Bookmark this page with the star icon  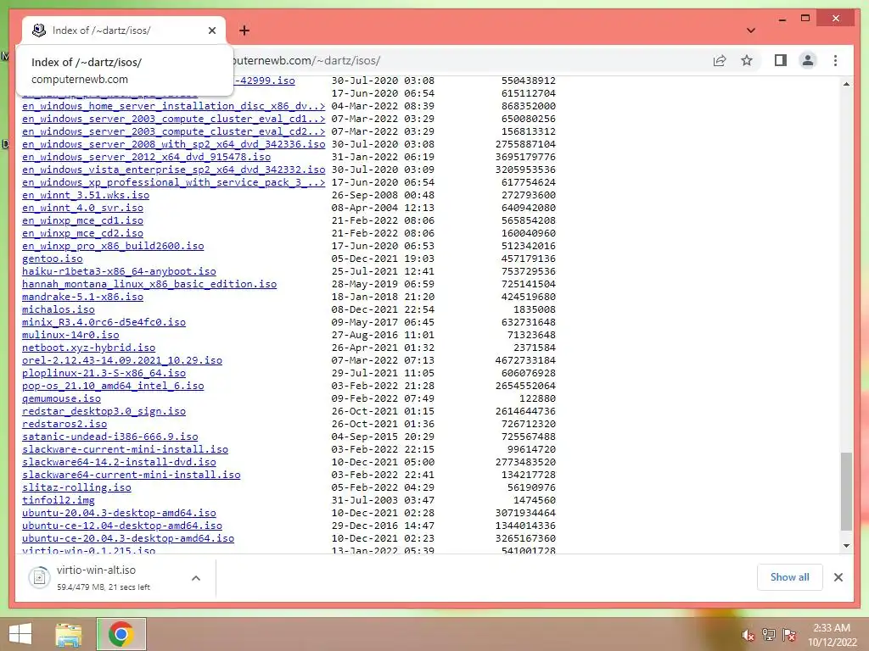[x=747, y=60]
